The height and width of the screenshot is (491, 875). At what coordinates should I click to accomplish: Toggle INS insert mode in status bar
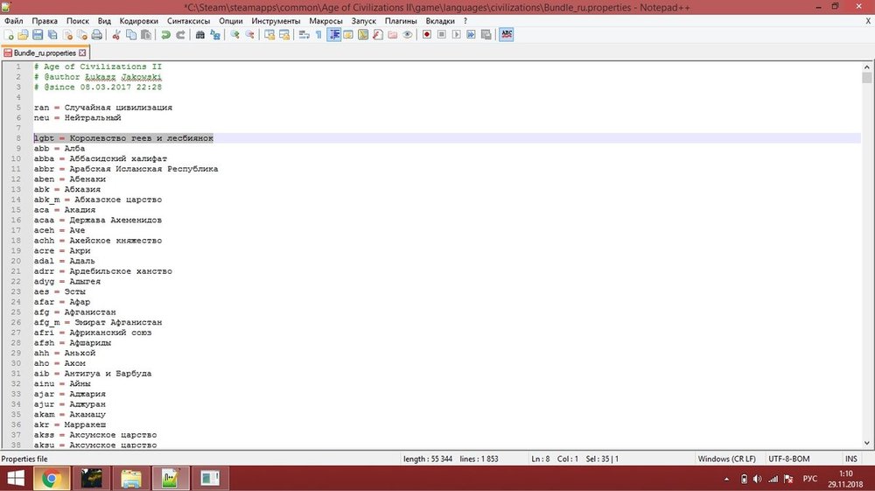point(851,459)
